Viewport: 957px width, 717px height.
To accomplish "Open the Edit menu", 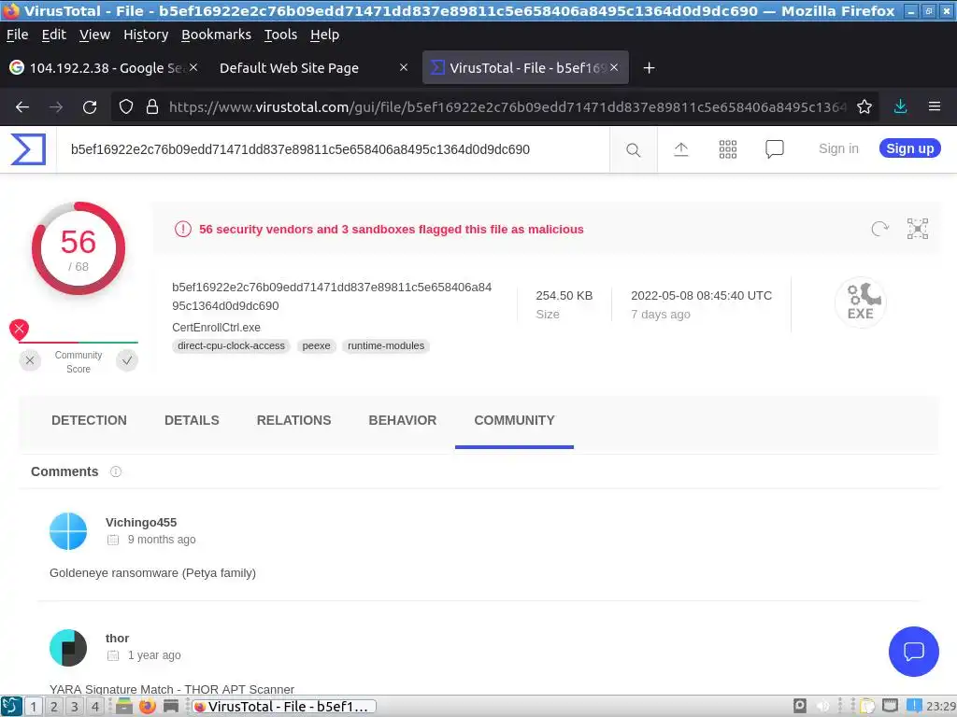I will (53, 35).
